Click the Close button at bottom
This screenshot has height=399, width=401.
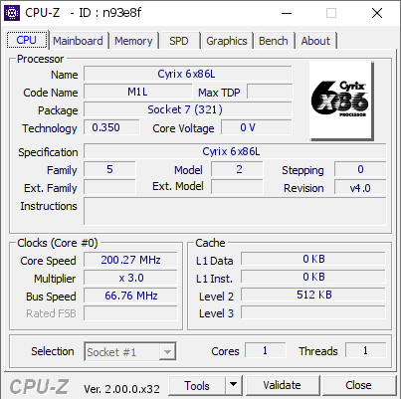point(358,385)
